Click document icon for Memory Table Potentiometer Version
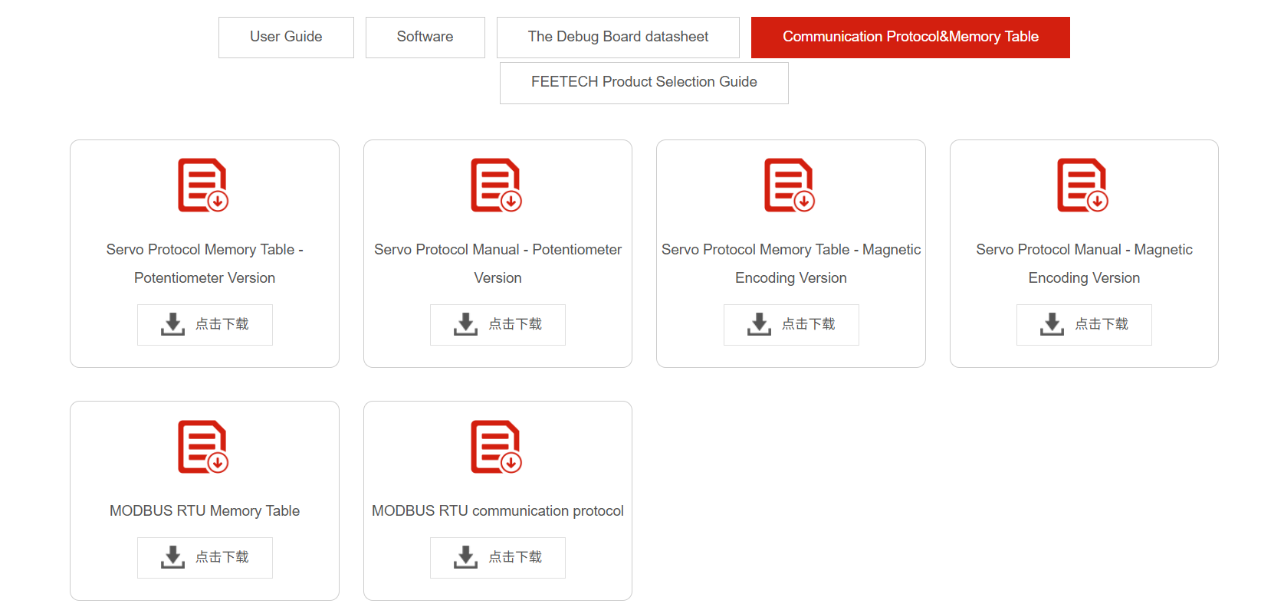This screenshot has width=1284, height=610. point(203,185)
